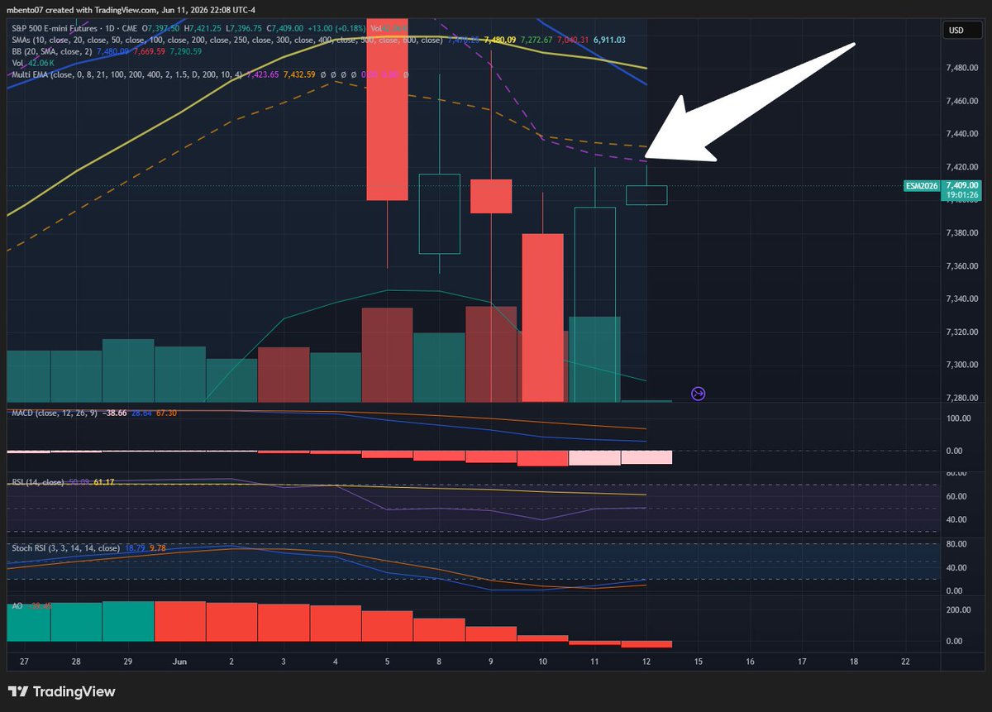Screen dimensions: 992x712
Task: Click the 7,480.09 SMA value in legend
Action: 500,40
